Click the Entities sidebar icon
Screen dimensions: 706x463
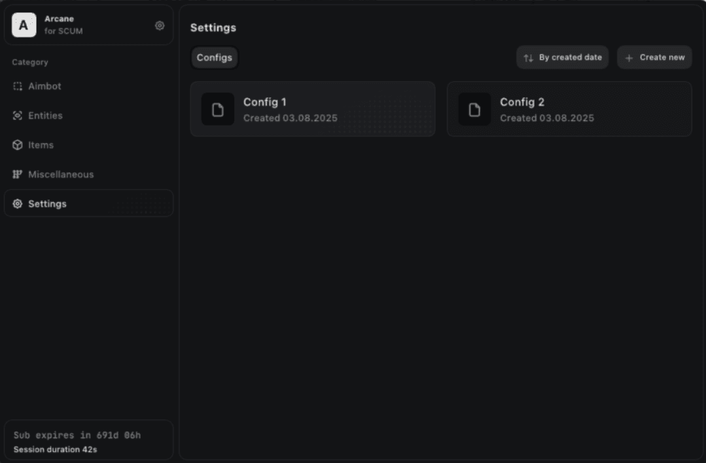point(18,116)
